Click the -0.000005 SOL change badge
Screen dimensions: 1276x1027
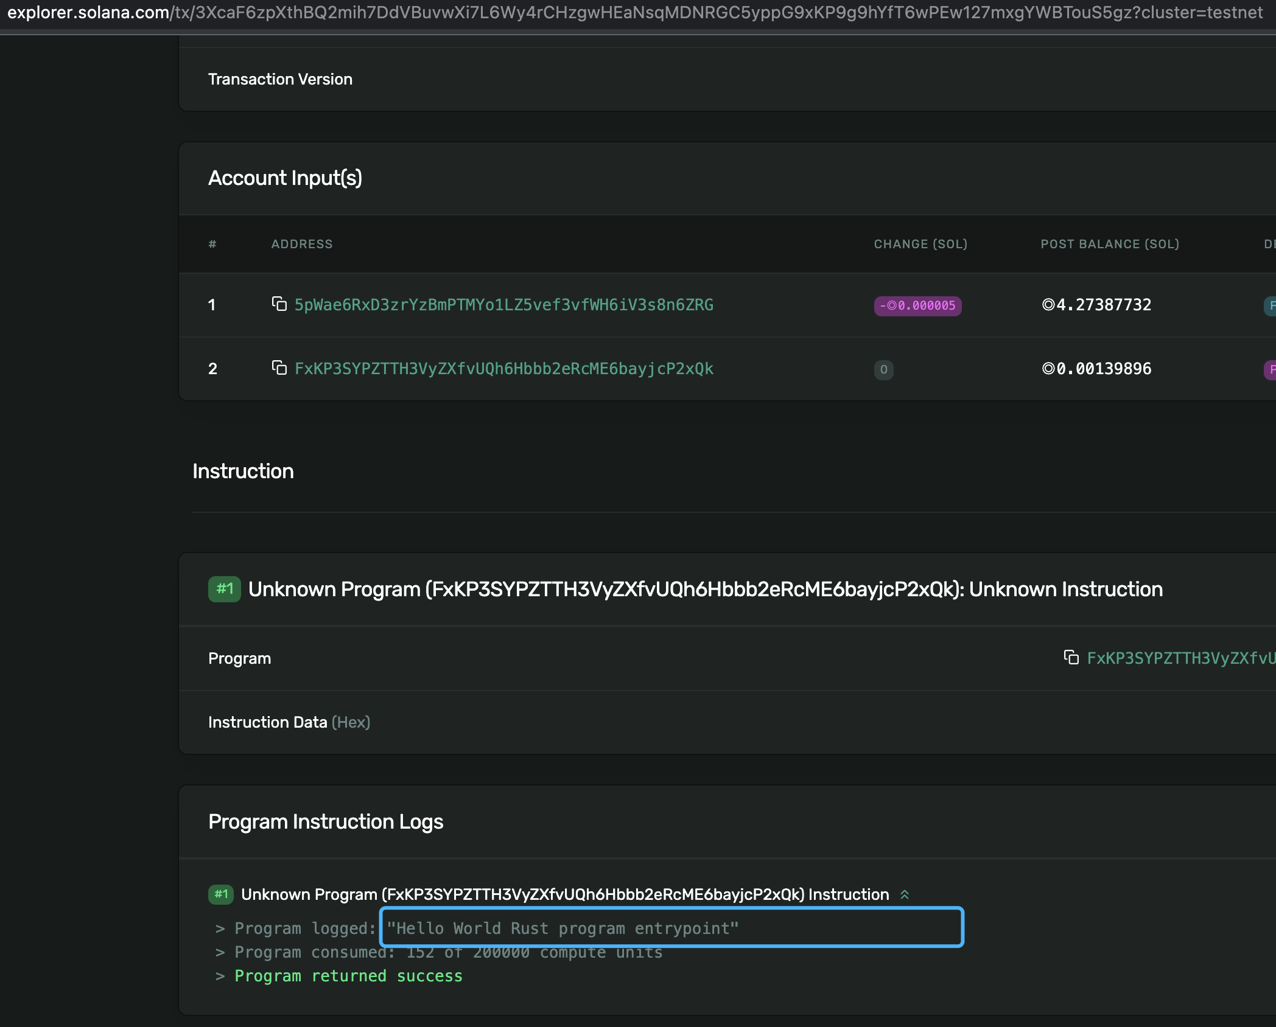(917, 305)
